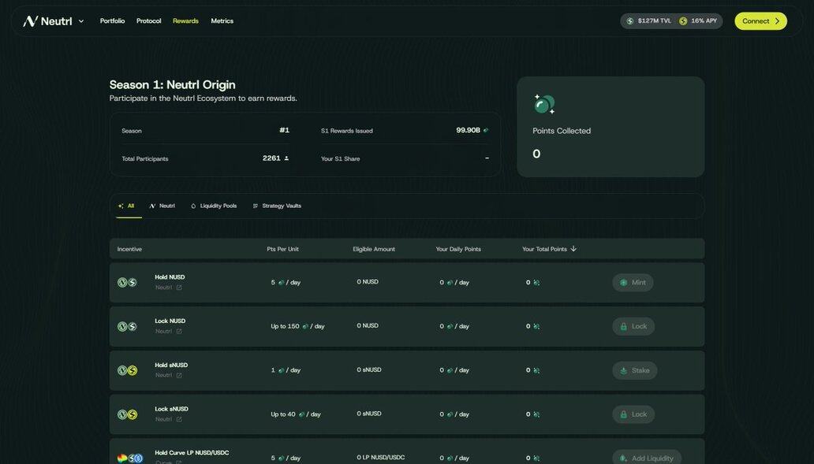Open external link icon under Hold sNUSD
The height and width of the screenshot is (464, 814).
point(179,376)
